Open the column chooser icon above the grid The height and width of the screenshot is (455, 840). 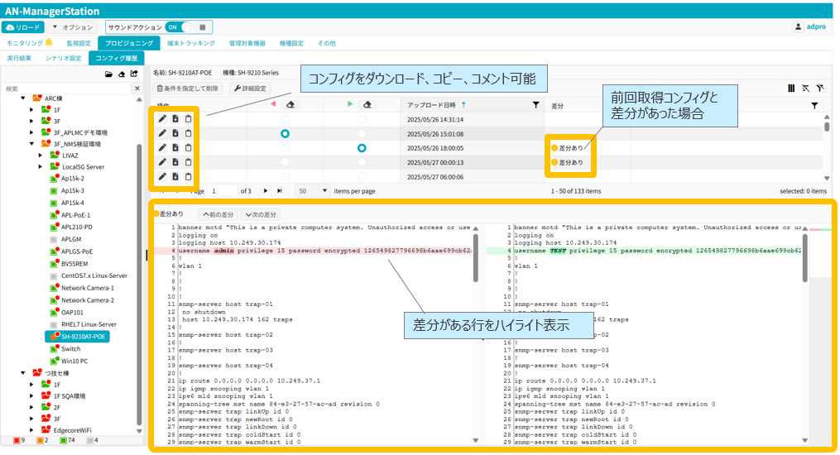791,88
